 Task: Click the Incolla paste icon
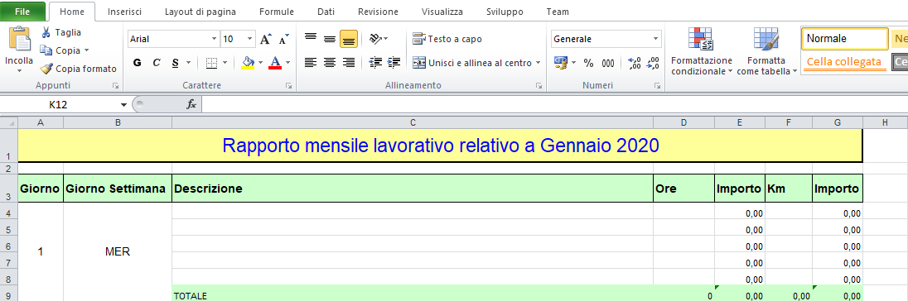click(19, 40)
